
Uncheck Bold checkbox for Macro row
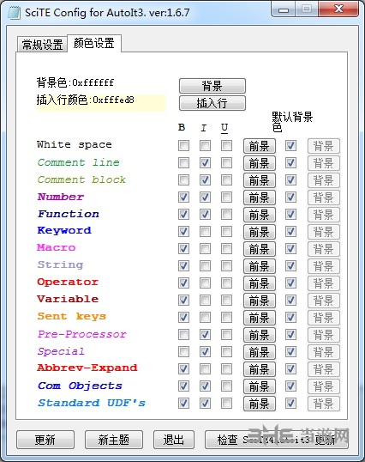(183, 249)
